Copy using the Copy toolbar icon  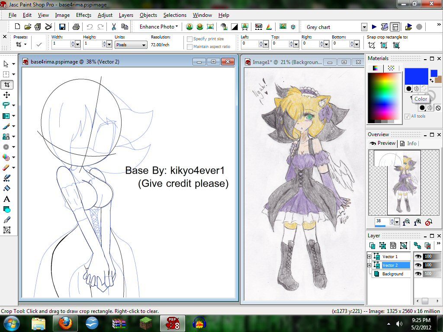click(125, 27)
